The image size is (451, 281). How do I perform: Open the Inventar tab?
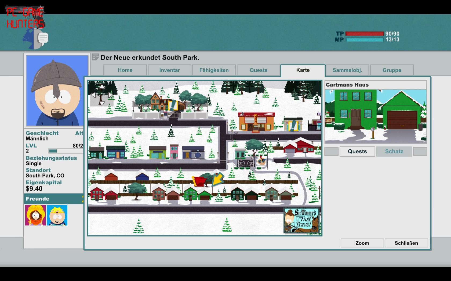click(169, 70)
